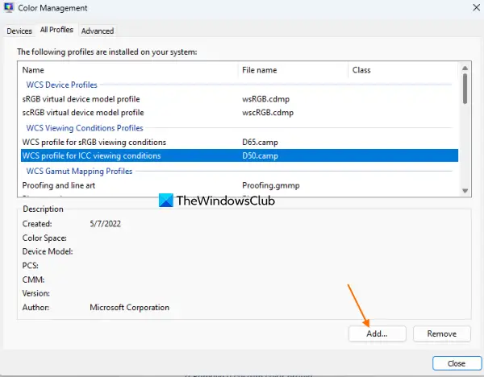This screenshot has height=377, width=484.
Task: Click the Color Management title bar icon
Action: pos(9,7)
